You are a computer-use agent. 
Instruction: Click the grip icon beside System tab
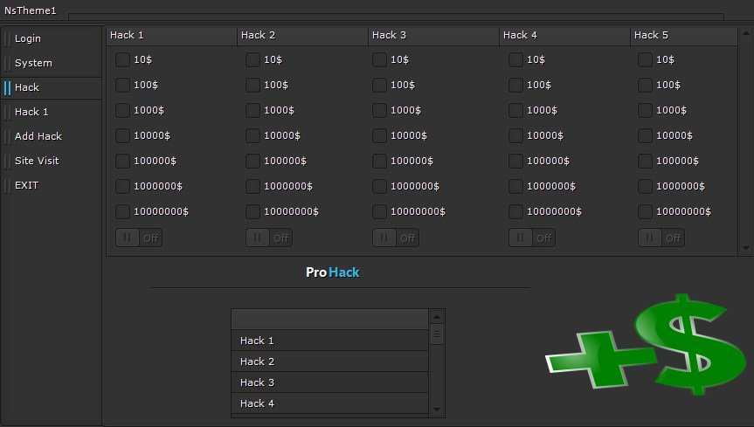click(x=7, y=63)
